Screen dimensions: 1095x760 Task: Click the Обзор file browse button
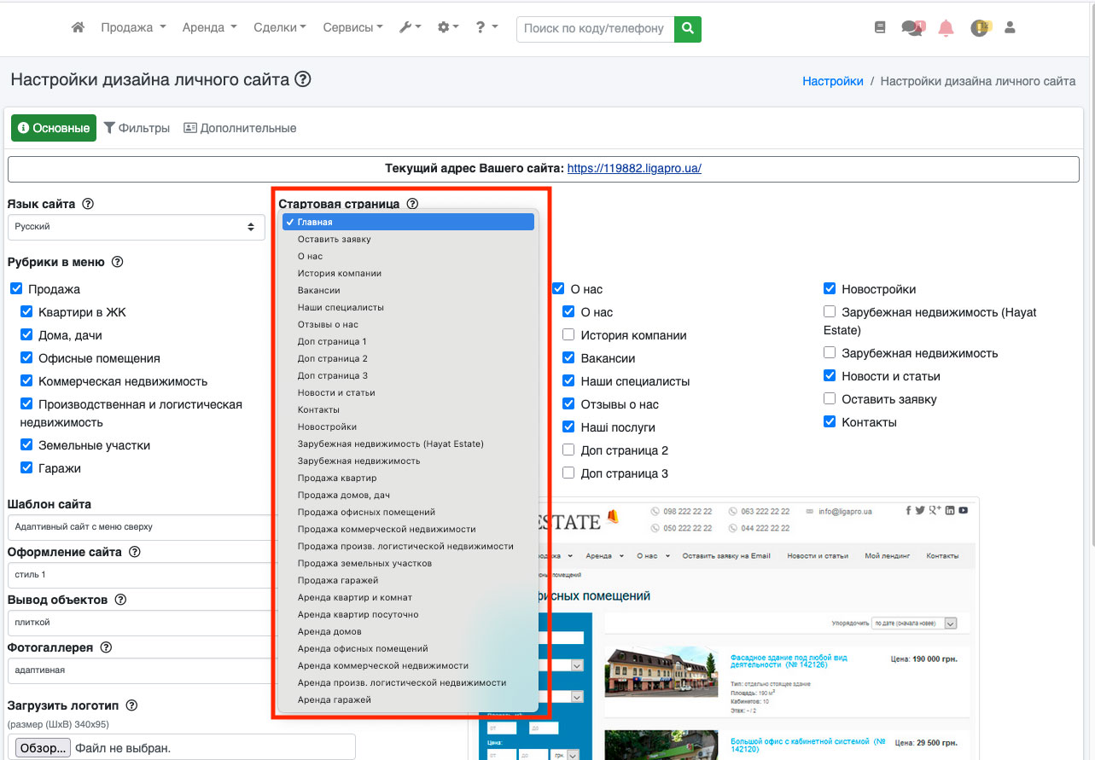[43, 748]
